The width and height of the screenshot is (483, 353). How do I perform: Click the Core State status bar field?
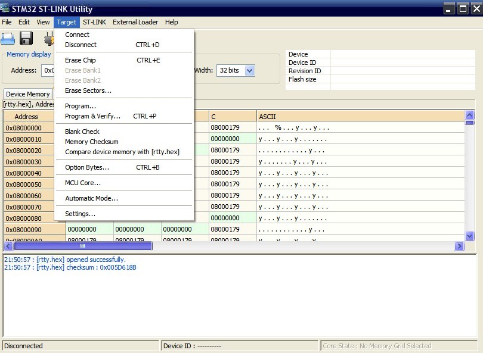coord(398,346)
